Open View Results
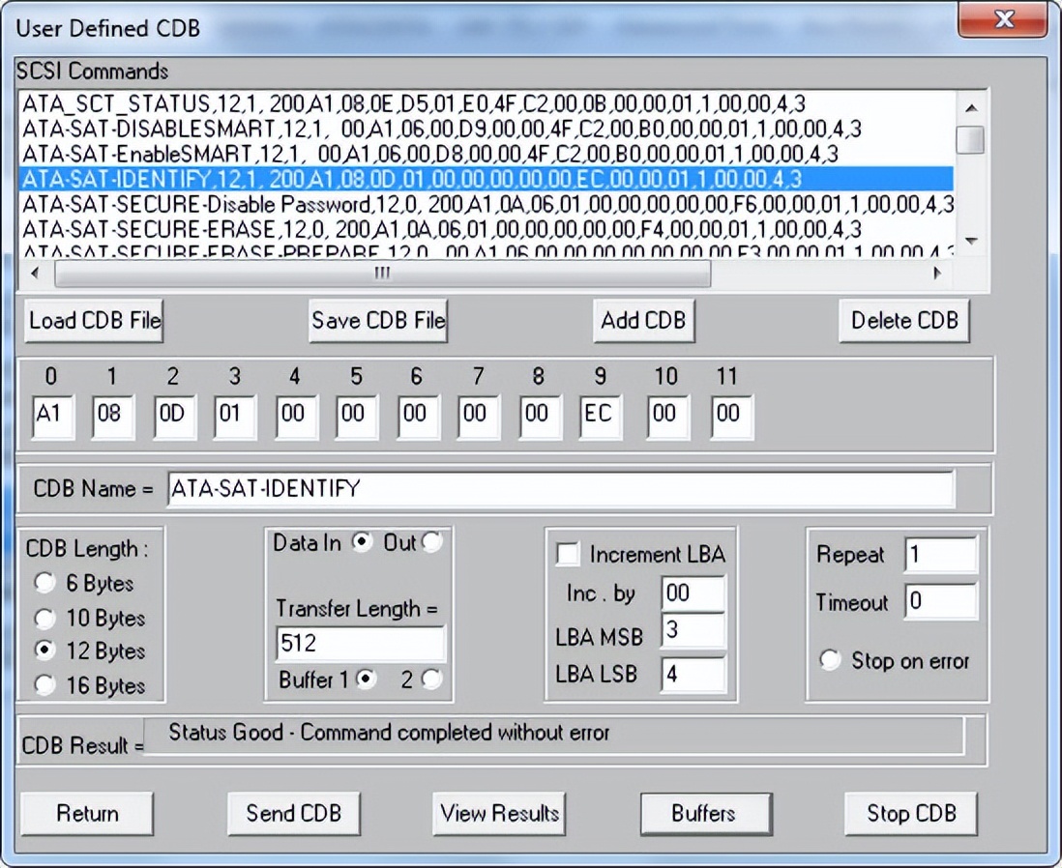This screenshot has height=868, width=1062. coord(499,813)
